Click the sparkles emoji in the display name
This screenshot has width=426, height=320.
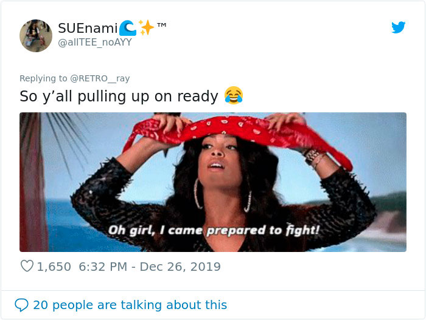(x=146, y=28)
